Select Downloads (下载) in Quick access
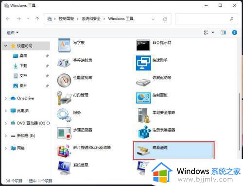The image size is (243, 186). click(x=23, y=66)
